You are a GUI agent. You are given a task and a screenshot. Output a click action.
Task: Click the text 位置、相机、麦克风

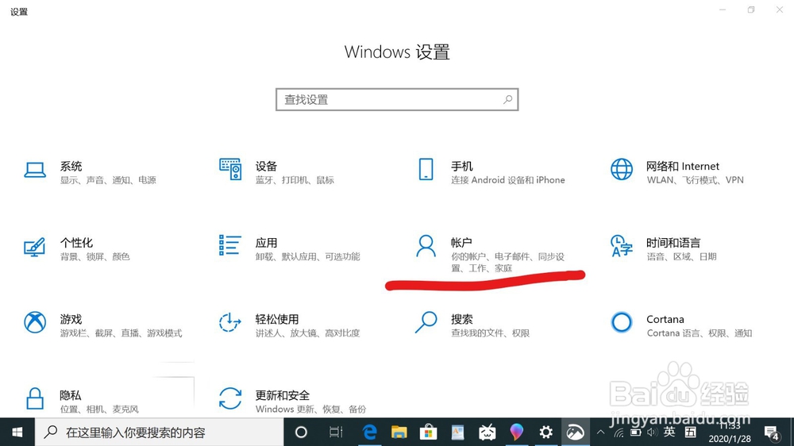99,409
